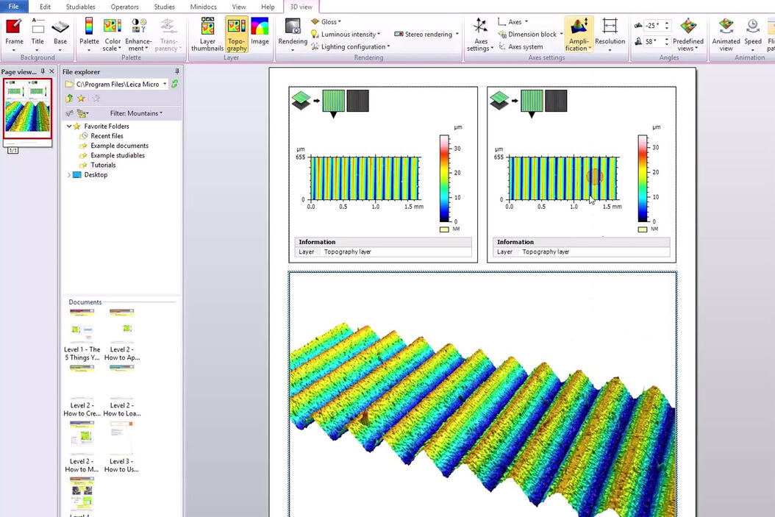Open the Dimension block dropdown

tap(530, 34)
